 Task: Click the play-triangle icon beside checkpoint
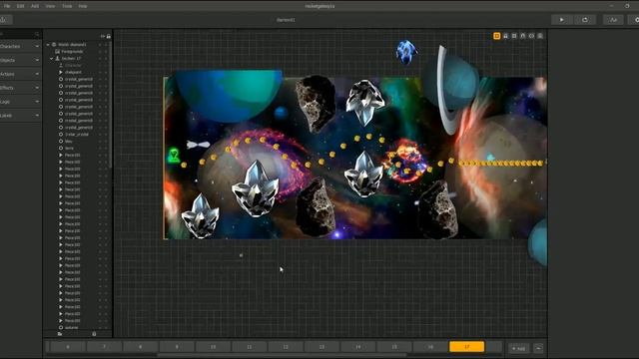(x=61, y=72)
